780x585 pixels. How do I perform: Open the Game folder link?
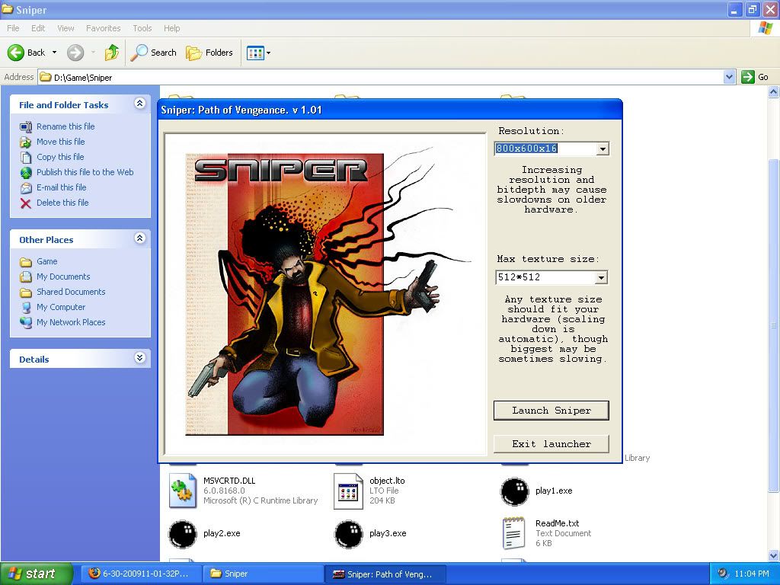46,261
